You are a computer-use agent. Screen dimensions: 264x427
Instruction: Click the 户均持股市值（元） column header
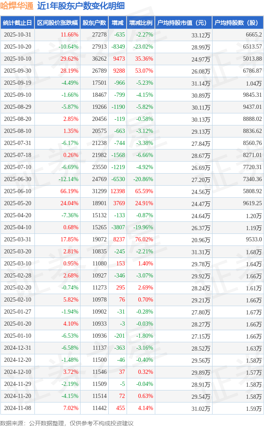click(183, 22)
